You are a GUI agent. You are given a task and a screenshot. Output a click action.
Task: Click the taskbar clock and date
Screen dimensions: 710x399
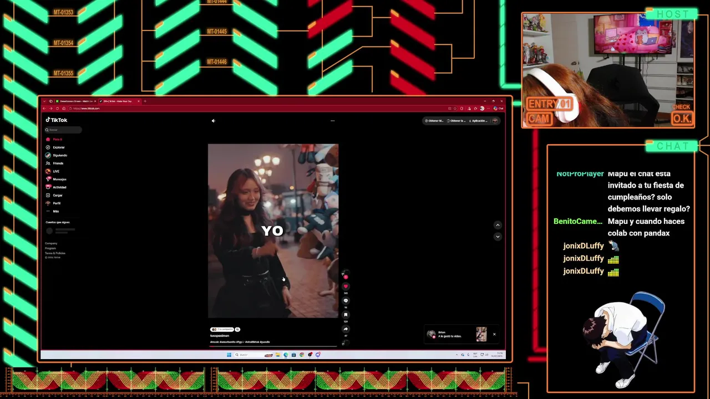point(497,355)
